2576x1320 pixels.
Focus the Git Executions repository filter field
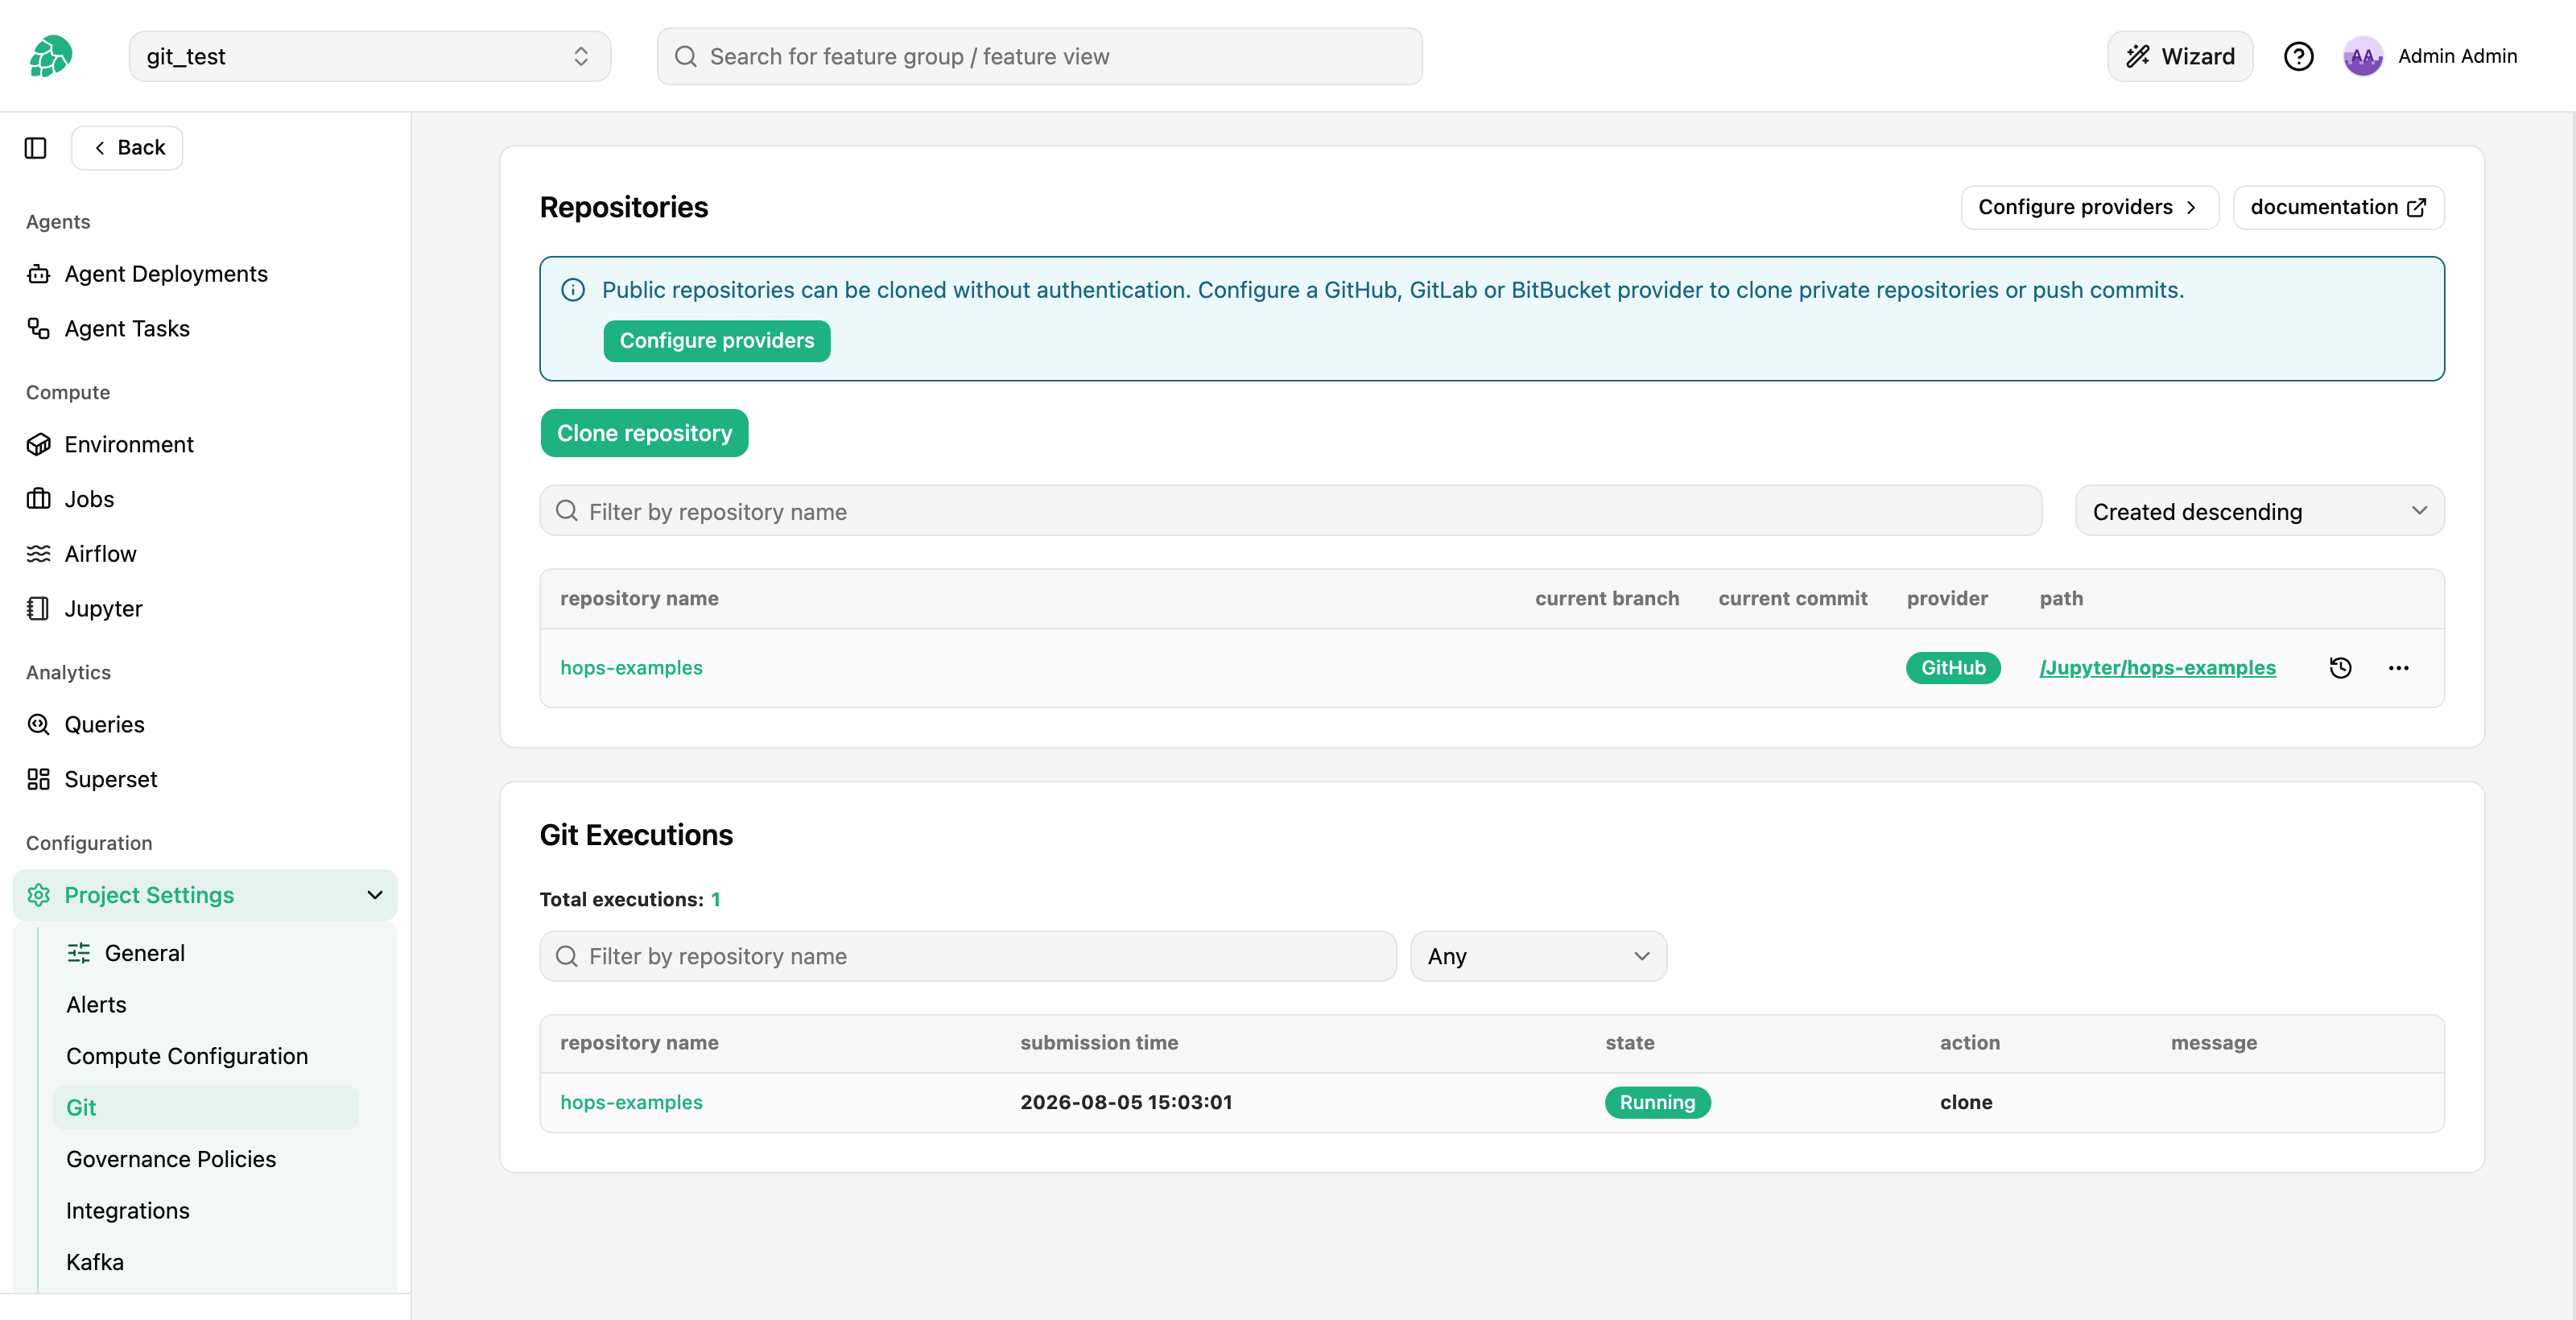point(968,956)
